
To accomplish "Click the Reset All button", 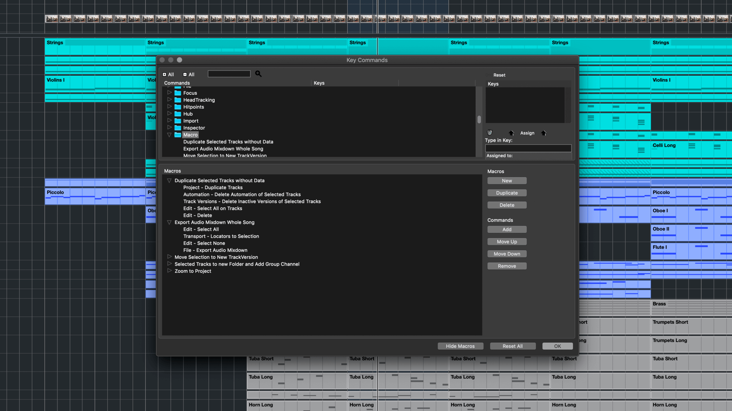I will click(513, 346).
